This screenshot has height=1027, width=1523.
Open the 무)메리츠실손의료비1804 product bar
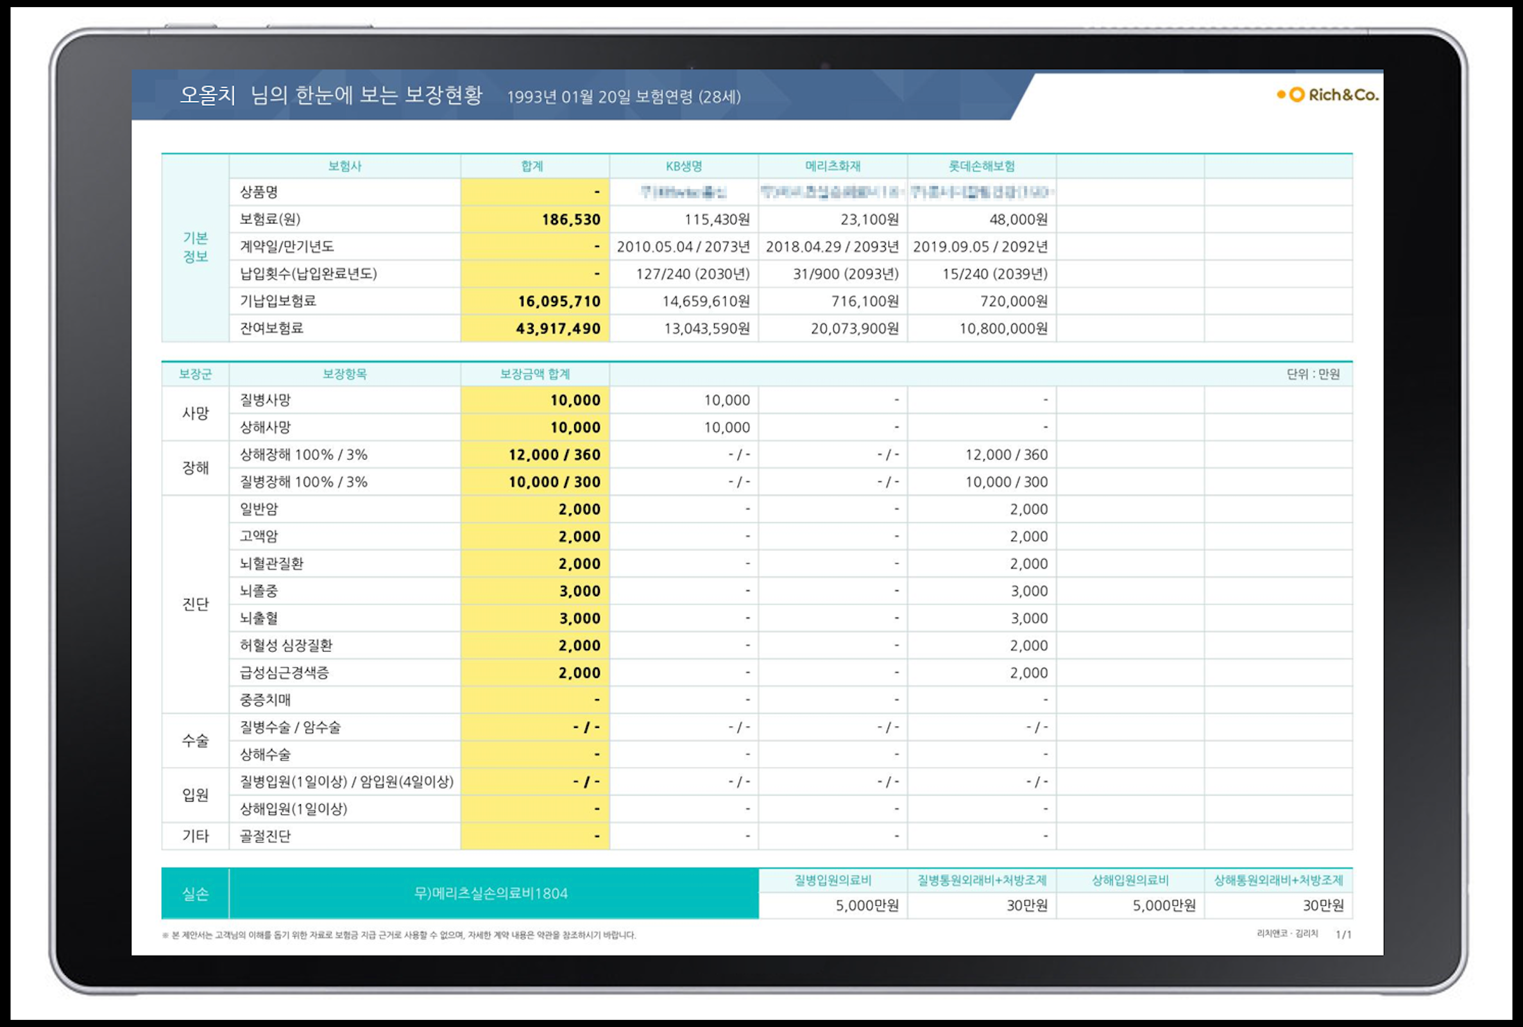[491, 893]
